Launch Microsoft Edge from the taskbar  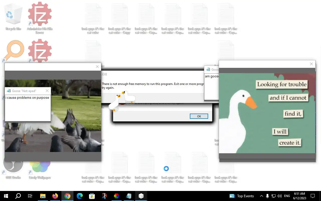tap(80, 196)
